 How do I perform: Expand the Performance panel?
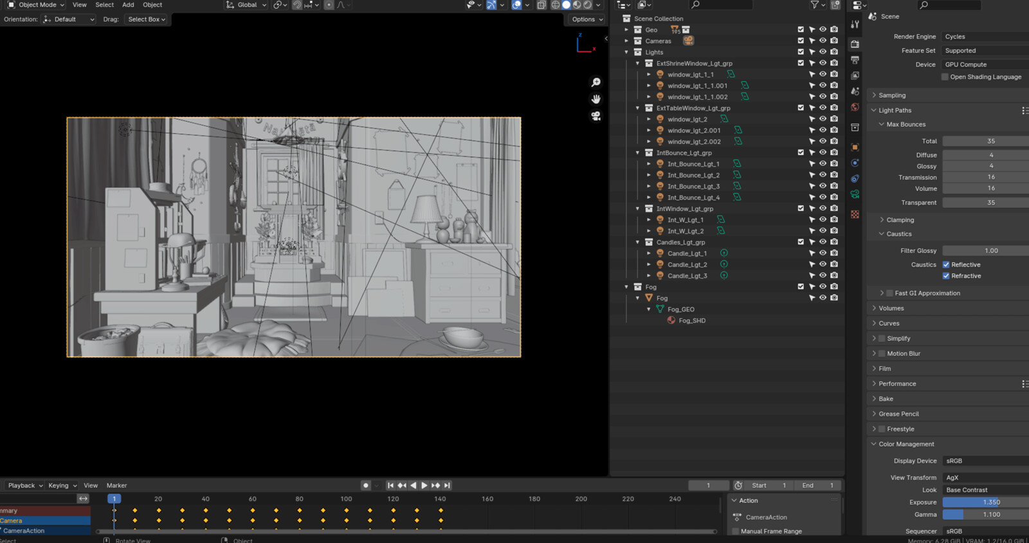point(897,383)
